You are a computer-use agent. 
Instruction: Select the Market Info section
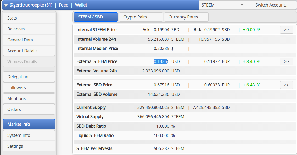click(29, 124)
